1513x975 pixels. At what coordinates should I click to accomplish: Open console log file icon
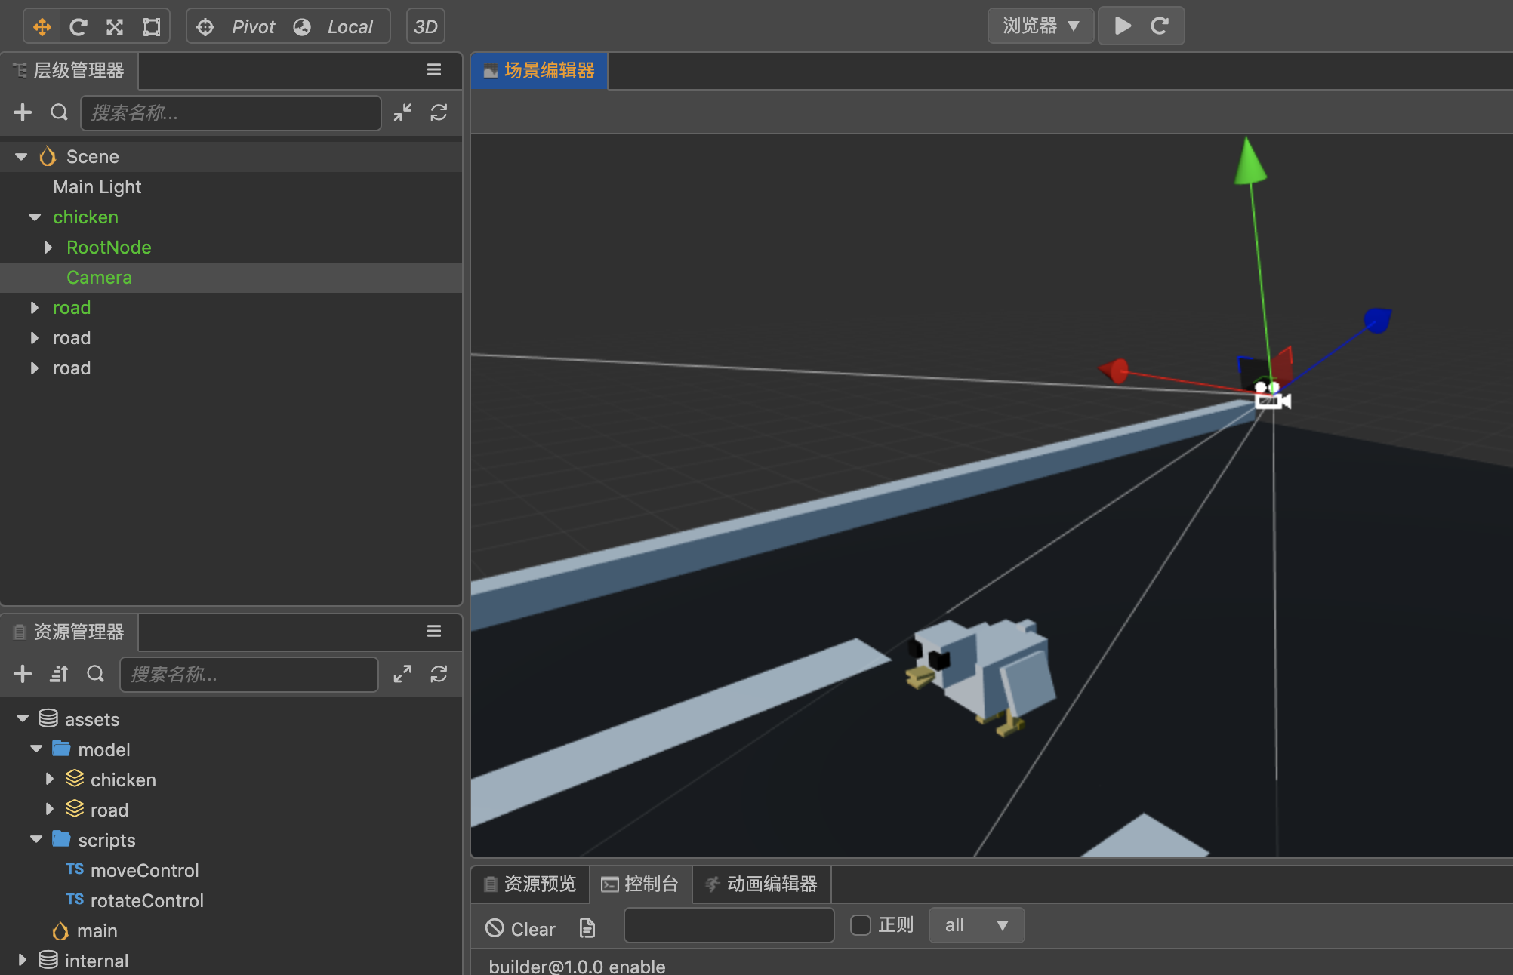[587, 928]
